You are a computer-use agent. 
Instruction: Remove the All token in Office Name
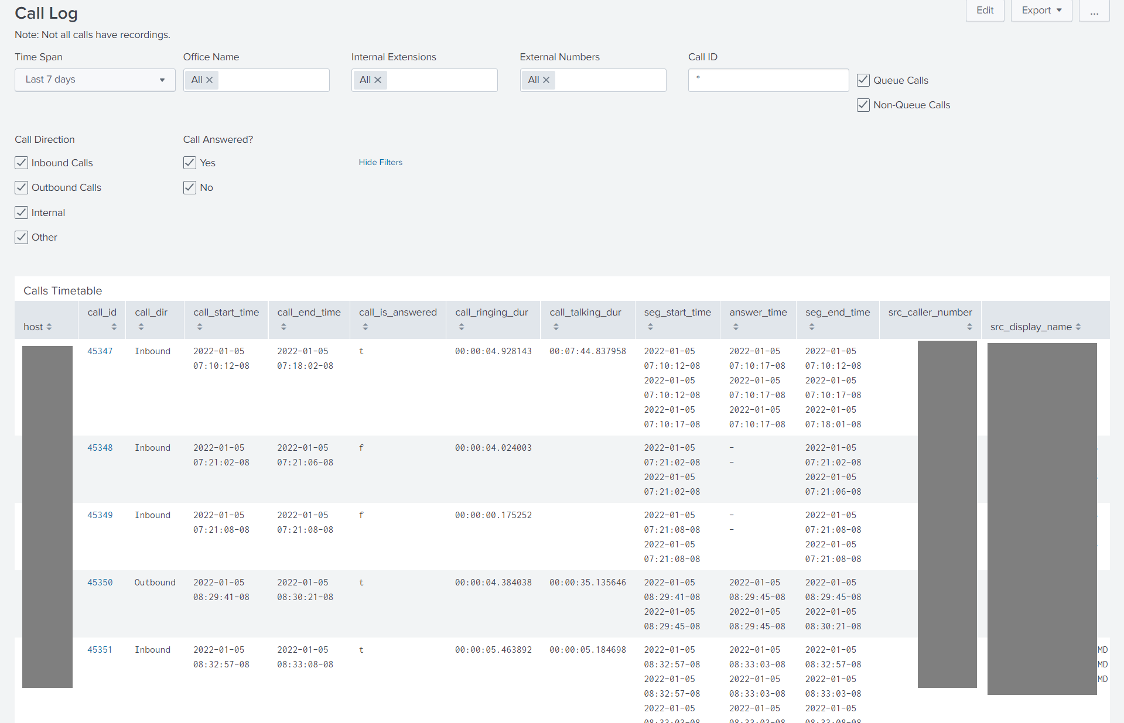tap(209, 80)
